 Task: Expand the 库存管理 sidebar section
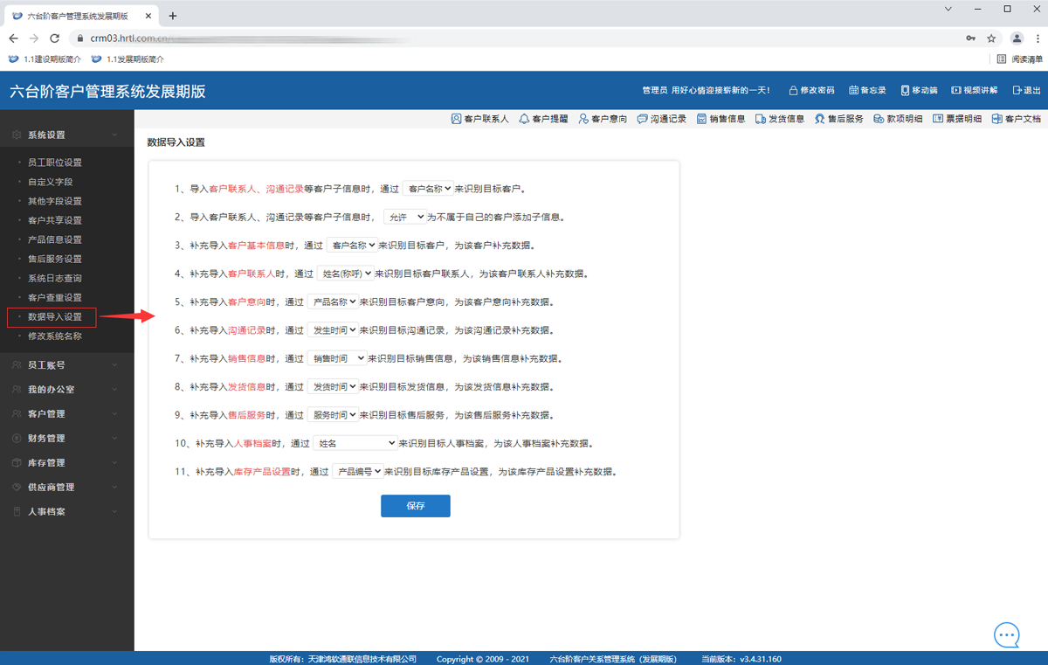point(67,463)
